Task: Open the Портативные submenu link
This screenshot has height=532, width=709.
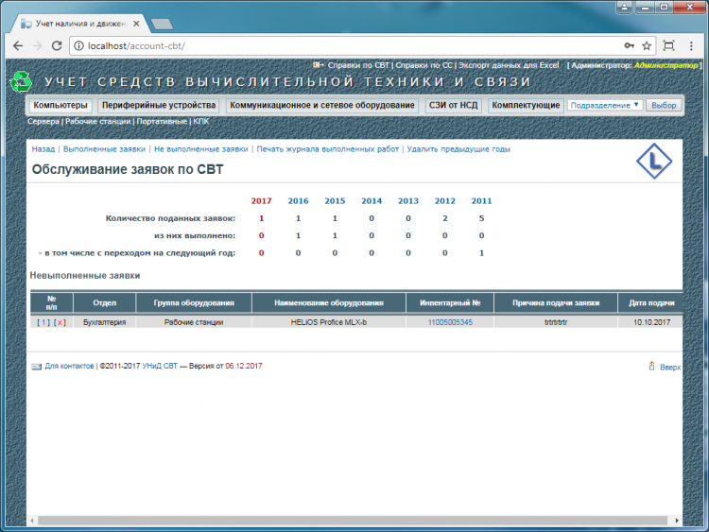Action: pos(162,121)
